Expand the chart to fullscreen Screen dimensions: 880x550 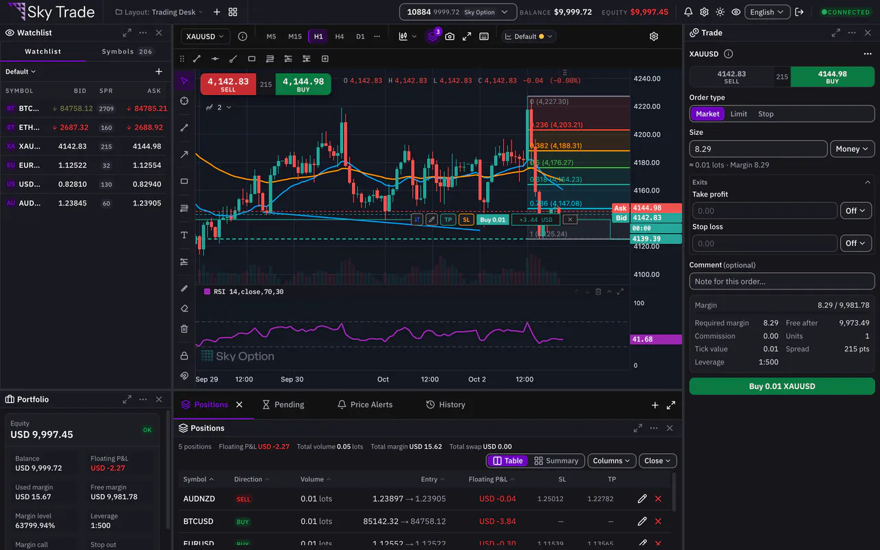click(467, 36)
